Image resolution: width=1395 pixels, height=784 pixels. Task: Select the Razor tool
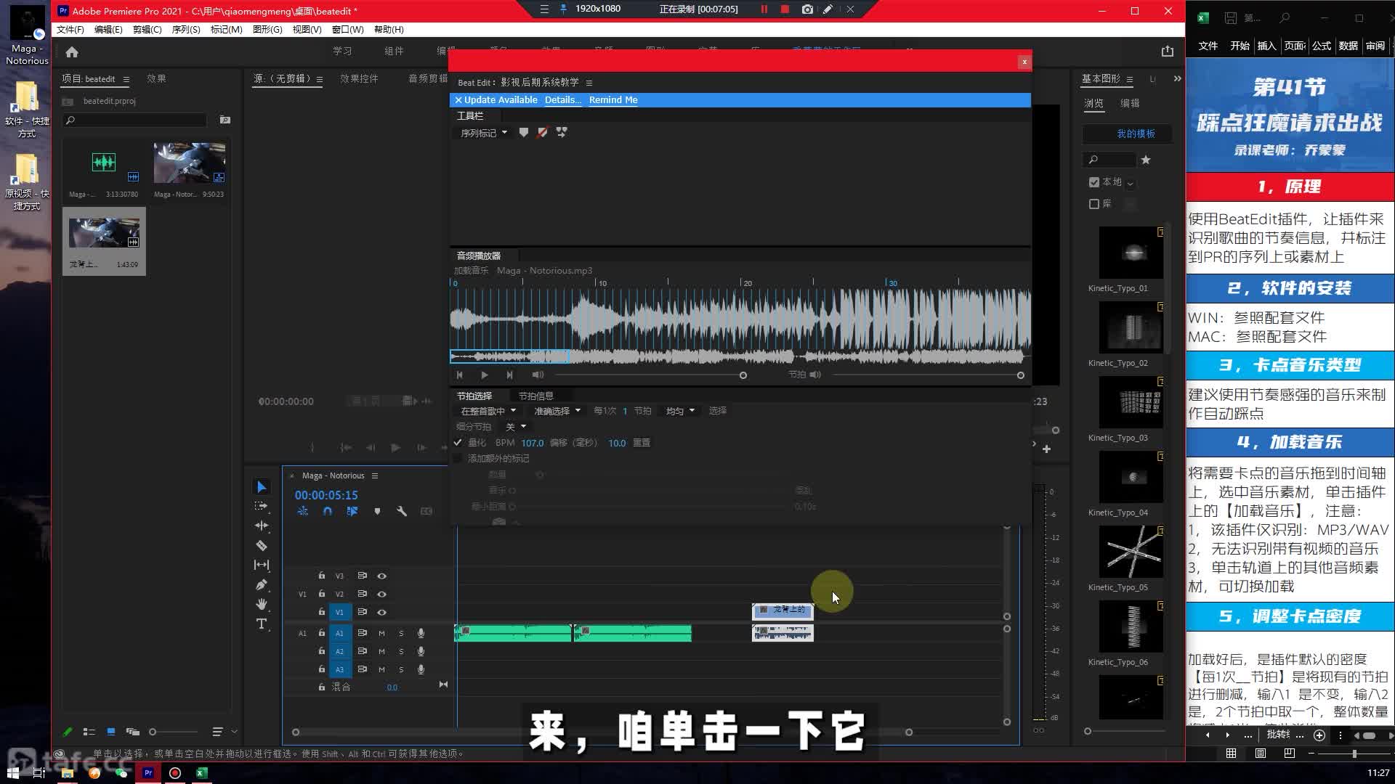click(x=262, y=545)
